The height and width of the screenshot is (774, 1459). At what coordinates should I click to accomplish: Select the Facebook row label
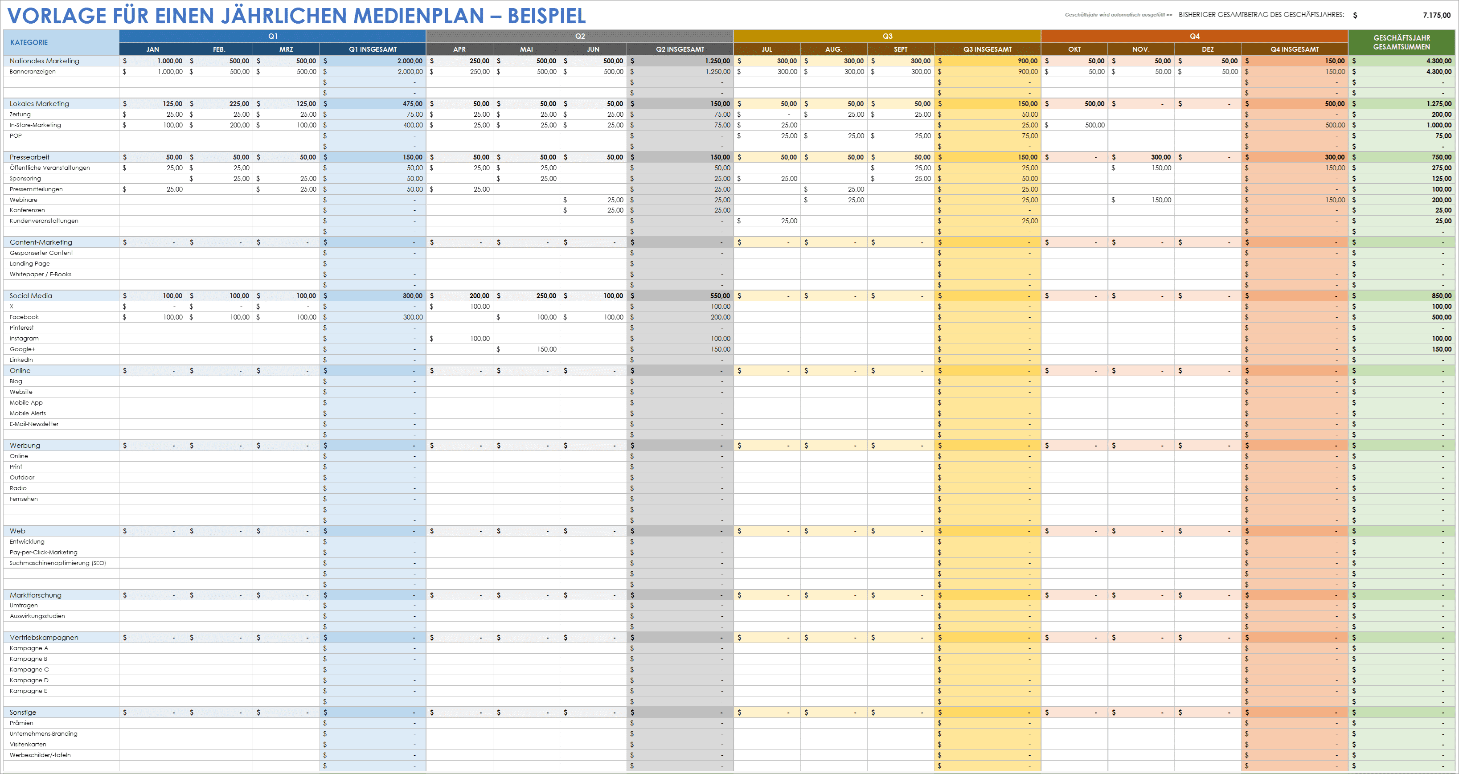[x=24, y=317]
